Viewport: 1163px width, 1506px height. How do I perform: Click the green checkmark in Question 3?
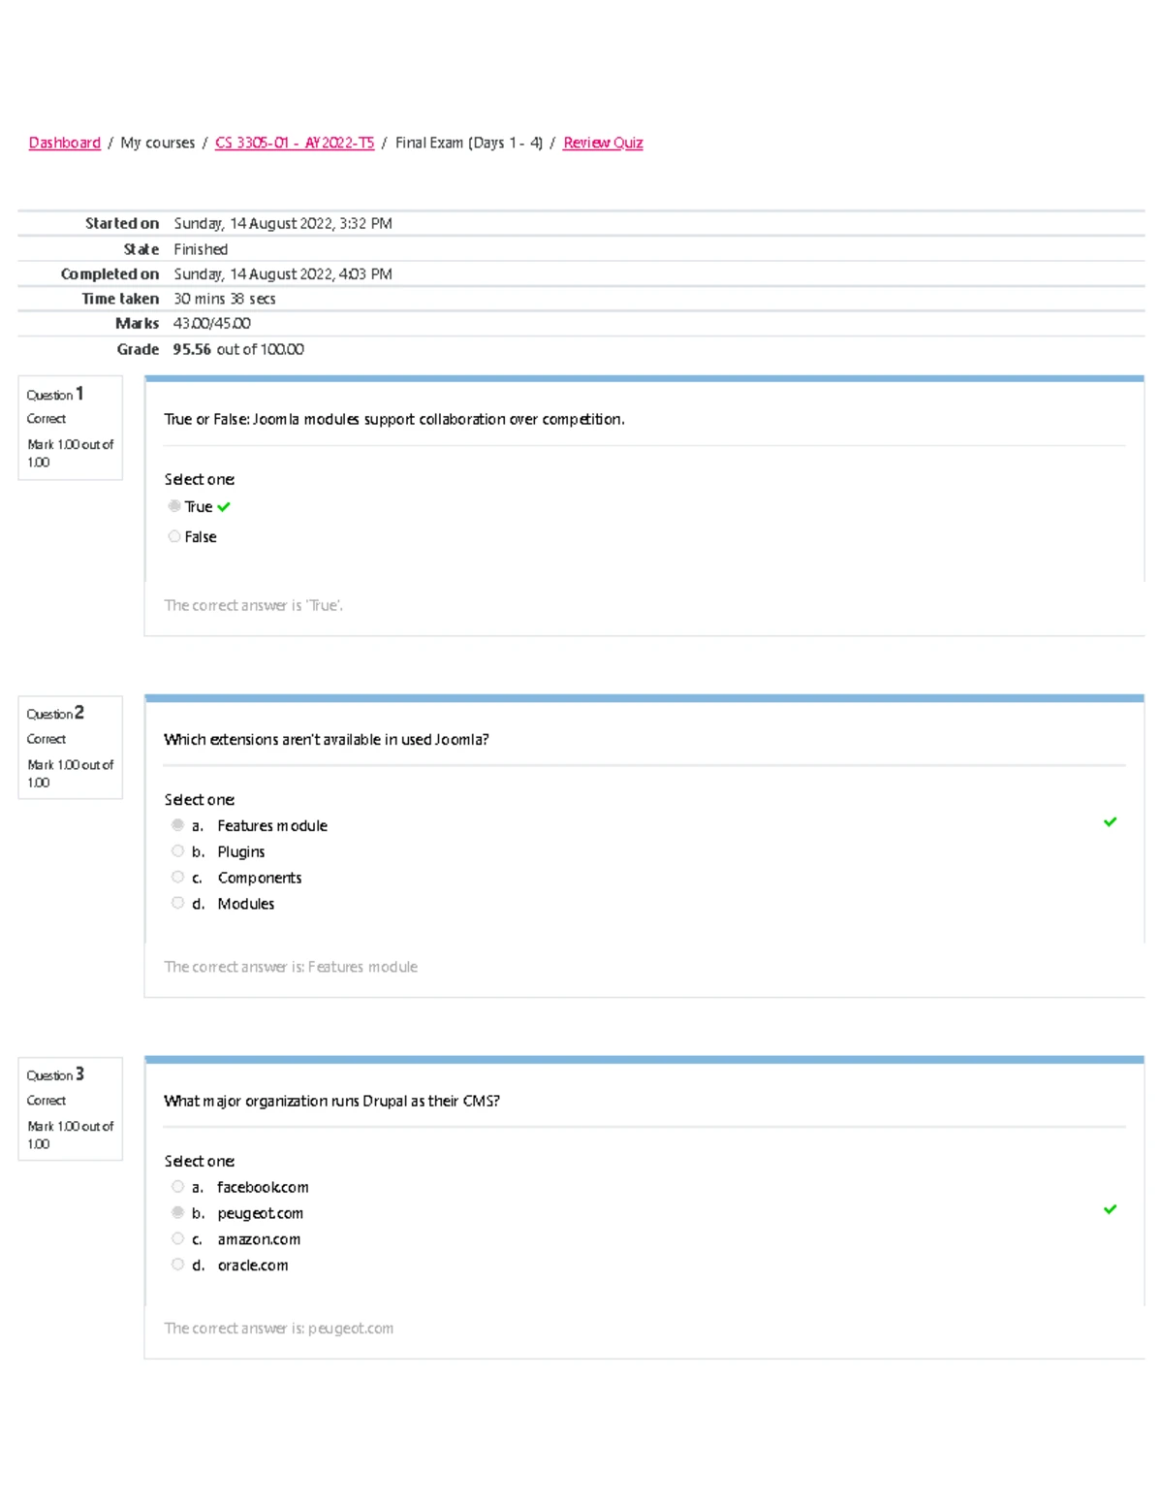[x=1110, y=1209]
